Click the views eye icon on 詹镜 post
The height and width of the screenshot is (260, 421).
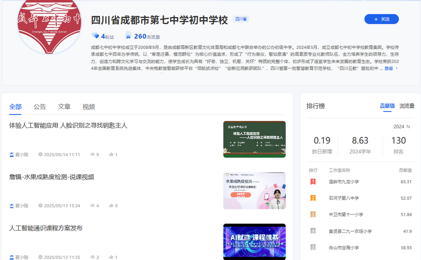[92, 206]
